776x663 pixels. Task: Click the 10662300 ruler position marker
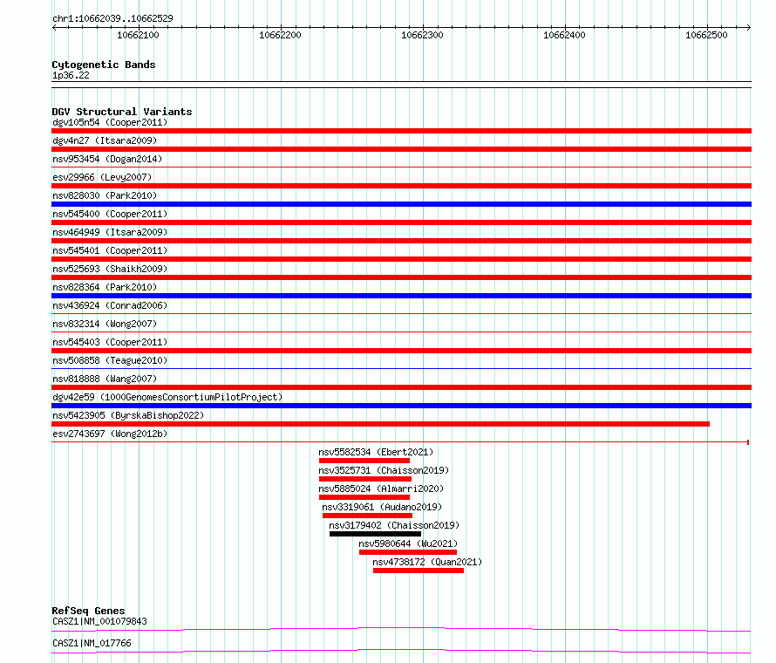click(x=422, y=36)
